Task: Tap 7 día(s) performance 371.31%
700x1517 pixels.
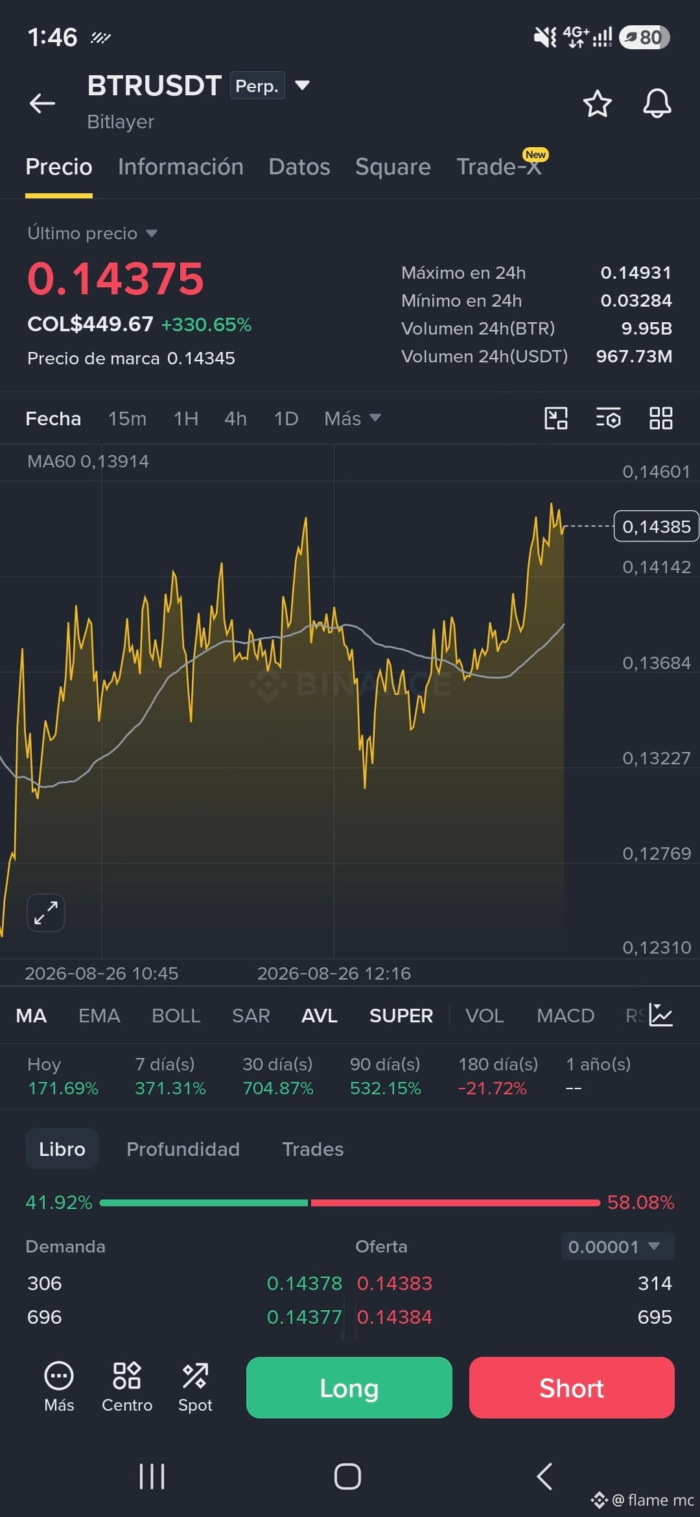Action: click(170, 1076)
